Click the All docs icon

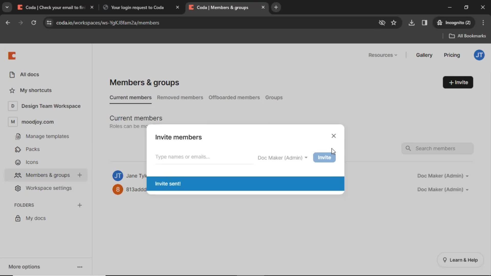point(12,74)
